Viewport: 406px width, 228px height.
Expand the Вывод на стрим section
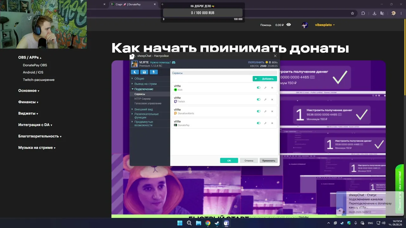coord(145,84)
